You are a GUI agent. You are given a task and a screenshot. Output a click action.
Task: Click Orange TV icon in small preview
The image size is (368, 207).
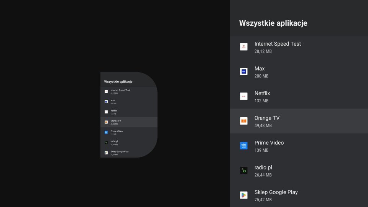[106, 122]
